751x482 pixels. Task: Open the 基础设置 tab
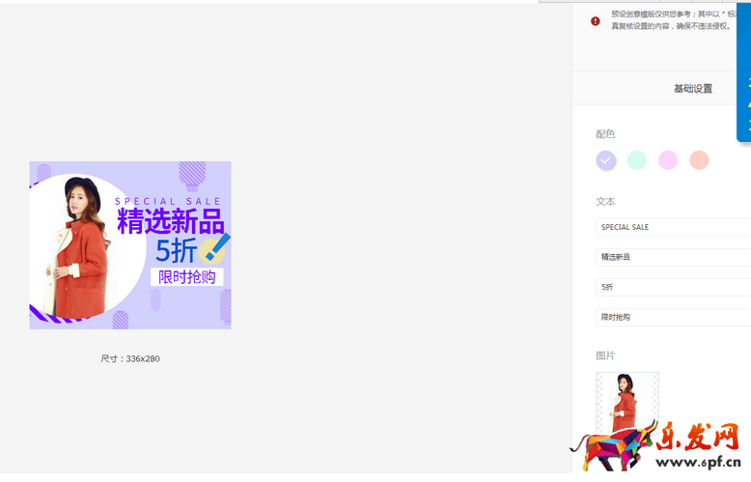click(692, 88)
